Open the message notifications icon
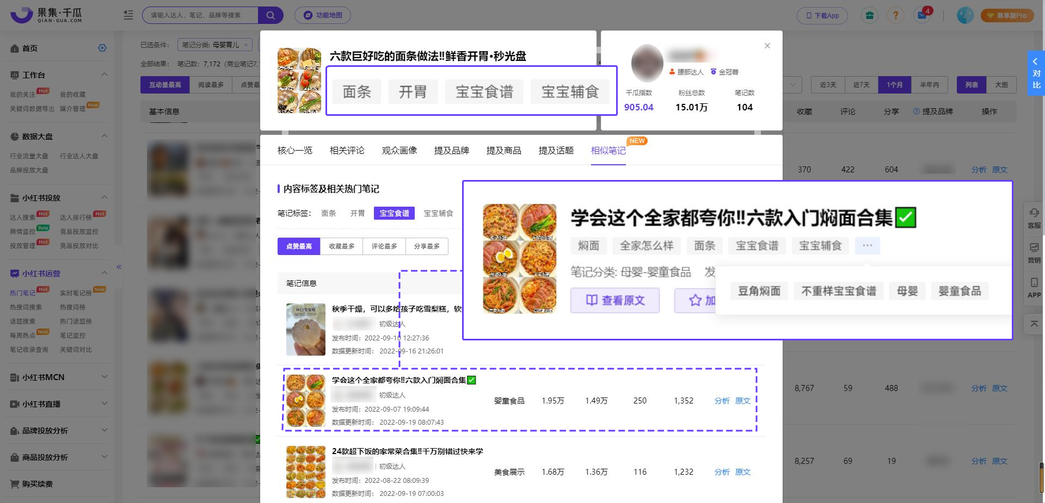The height and width of the screenshot is (503, 1045). pyautogui.click(x=923, y=15)
